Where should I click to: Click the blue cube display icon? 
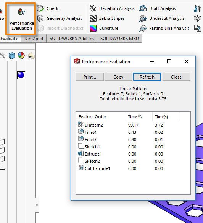pyautogui.click(x=12, y=56)
